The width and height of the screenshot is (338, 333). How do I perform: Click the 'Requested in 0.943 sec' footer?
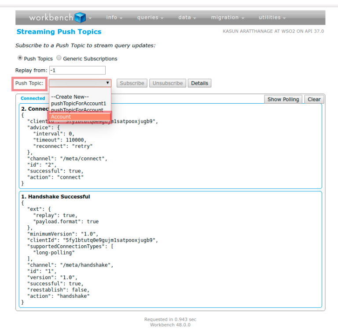click(170, 319)
